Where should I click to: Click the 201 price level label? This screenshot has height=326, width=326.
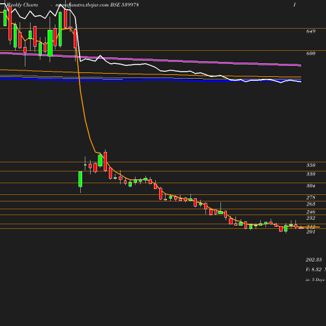tap(311, 232)
